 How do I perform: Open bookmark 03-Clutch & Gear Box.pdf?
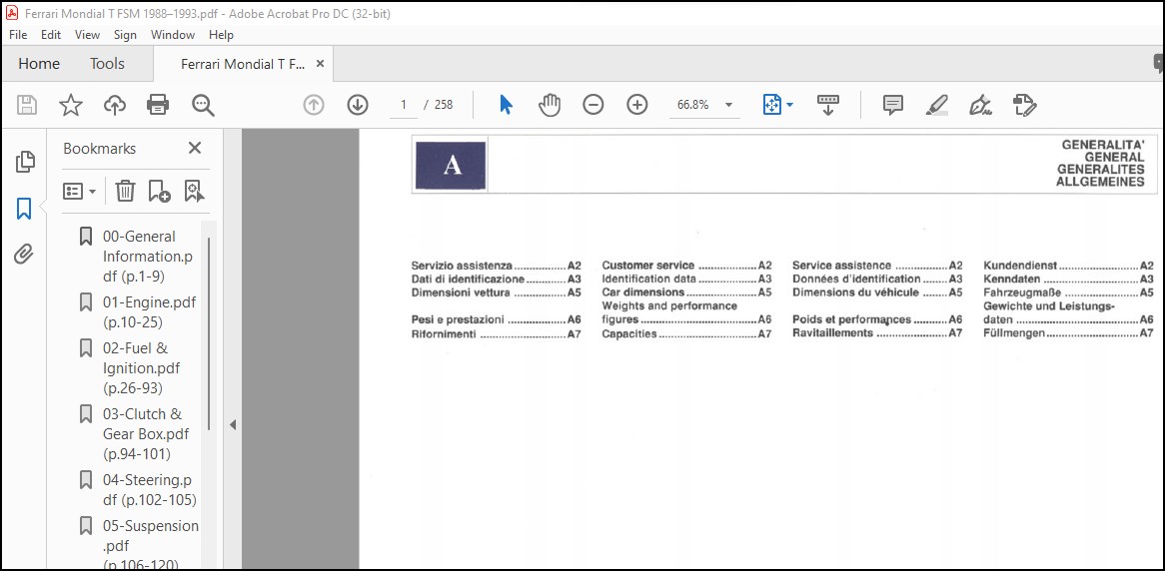146,433
